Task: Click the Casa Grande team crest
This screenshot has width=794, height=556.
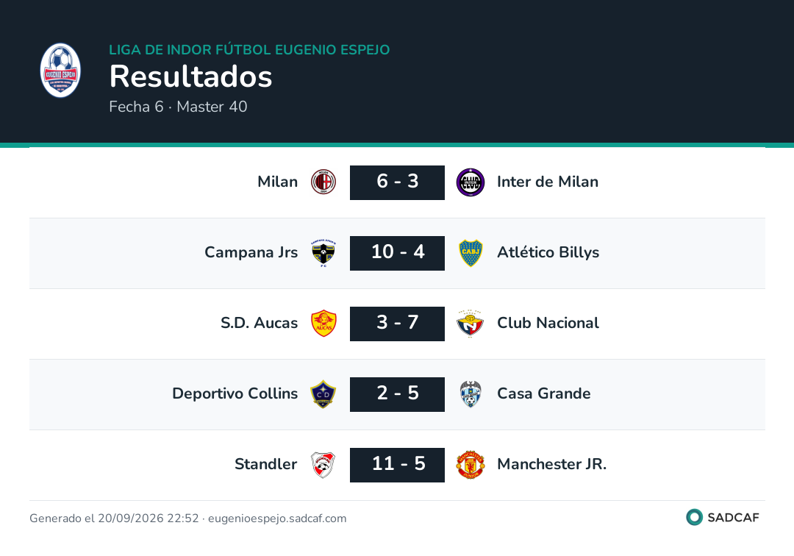Action: 471,394
